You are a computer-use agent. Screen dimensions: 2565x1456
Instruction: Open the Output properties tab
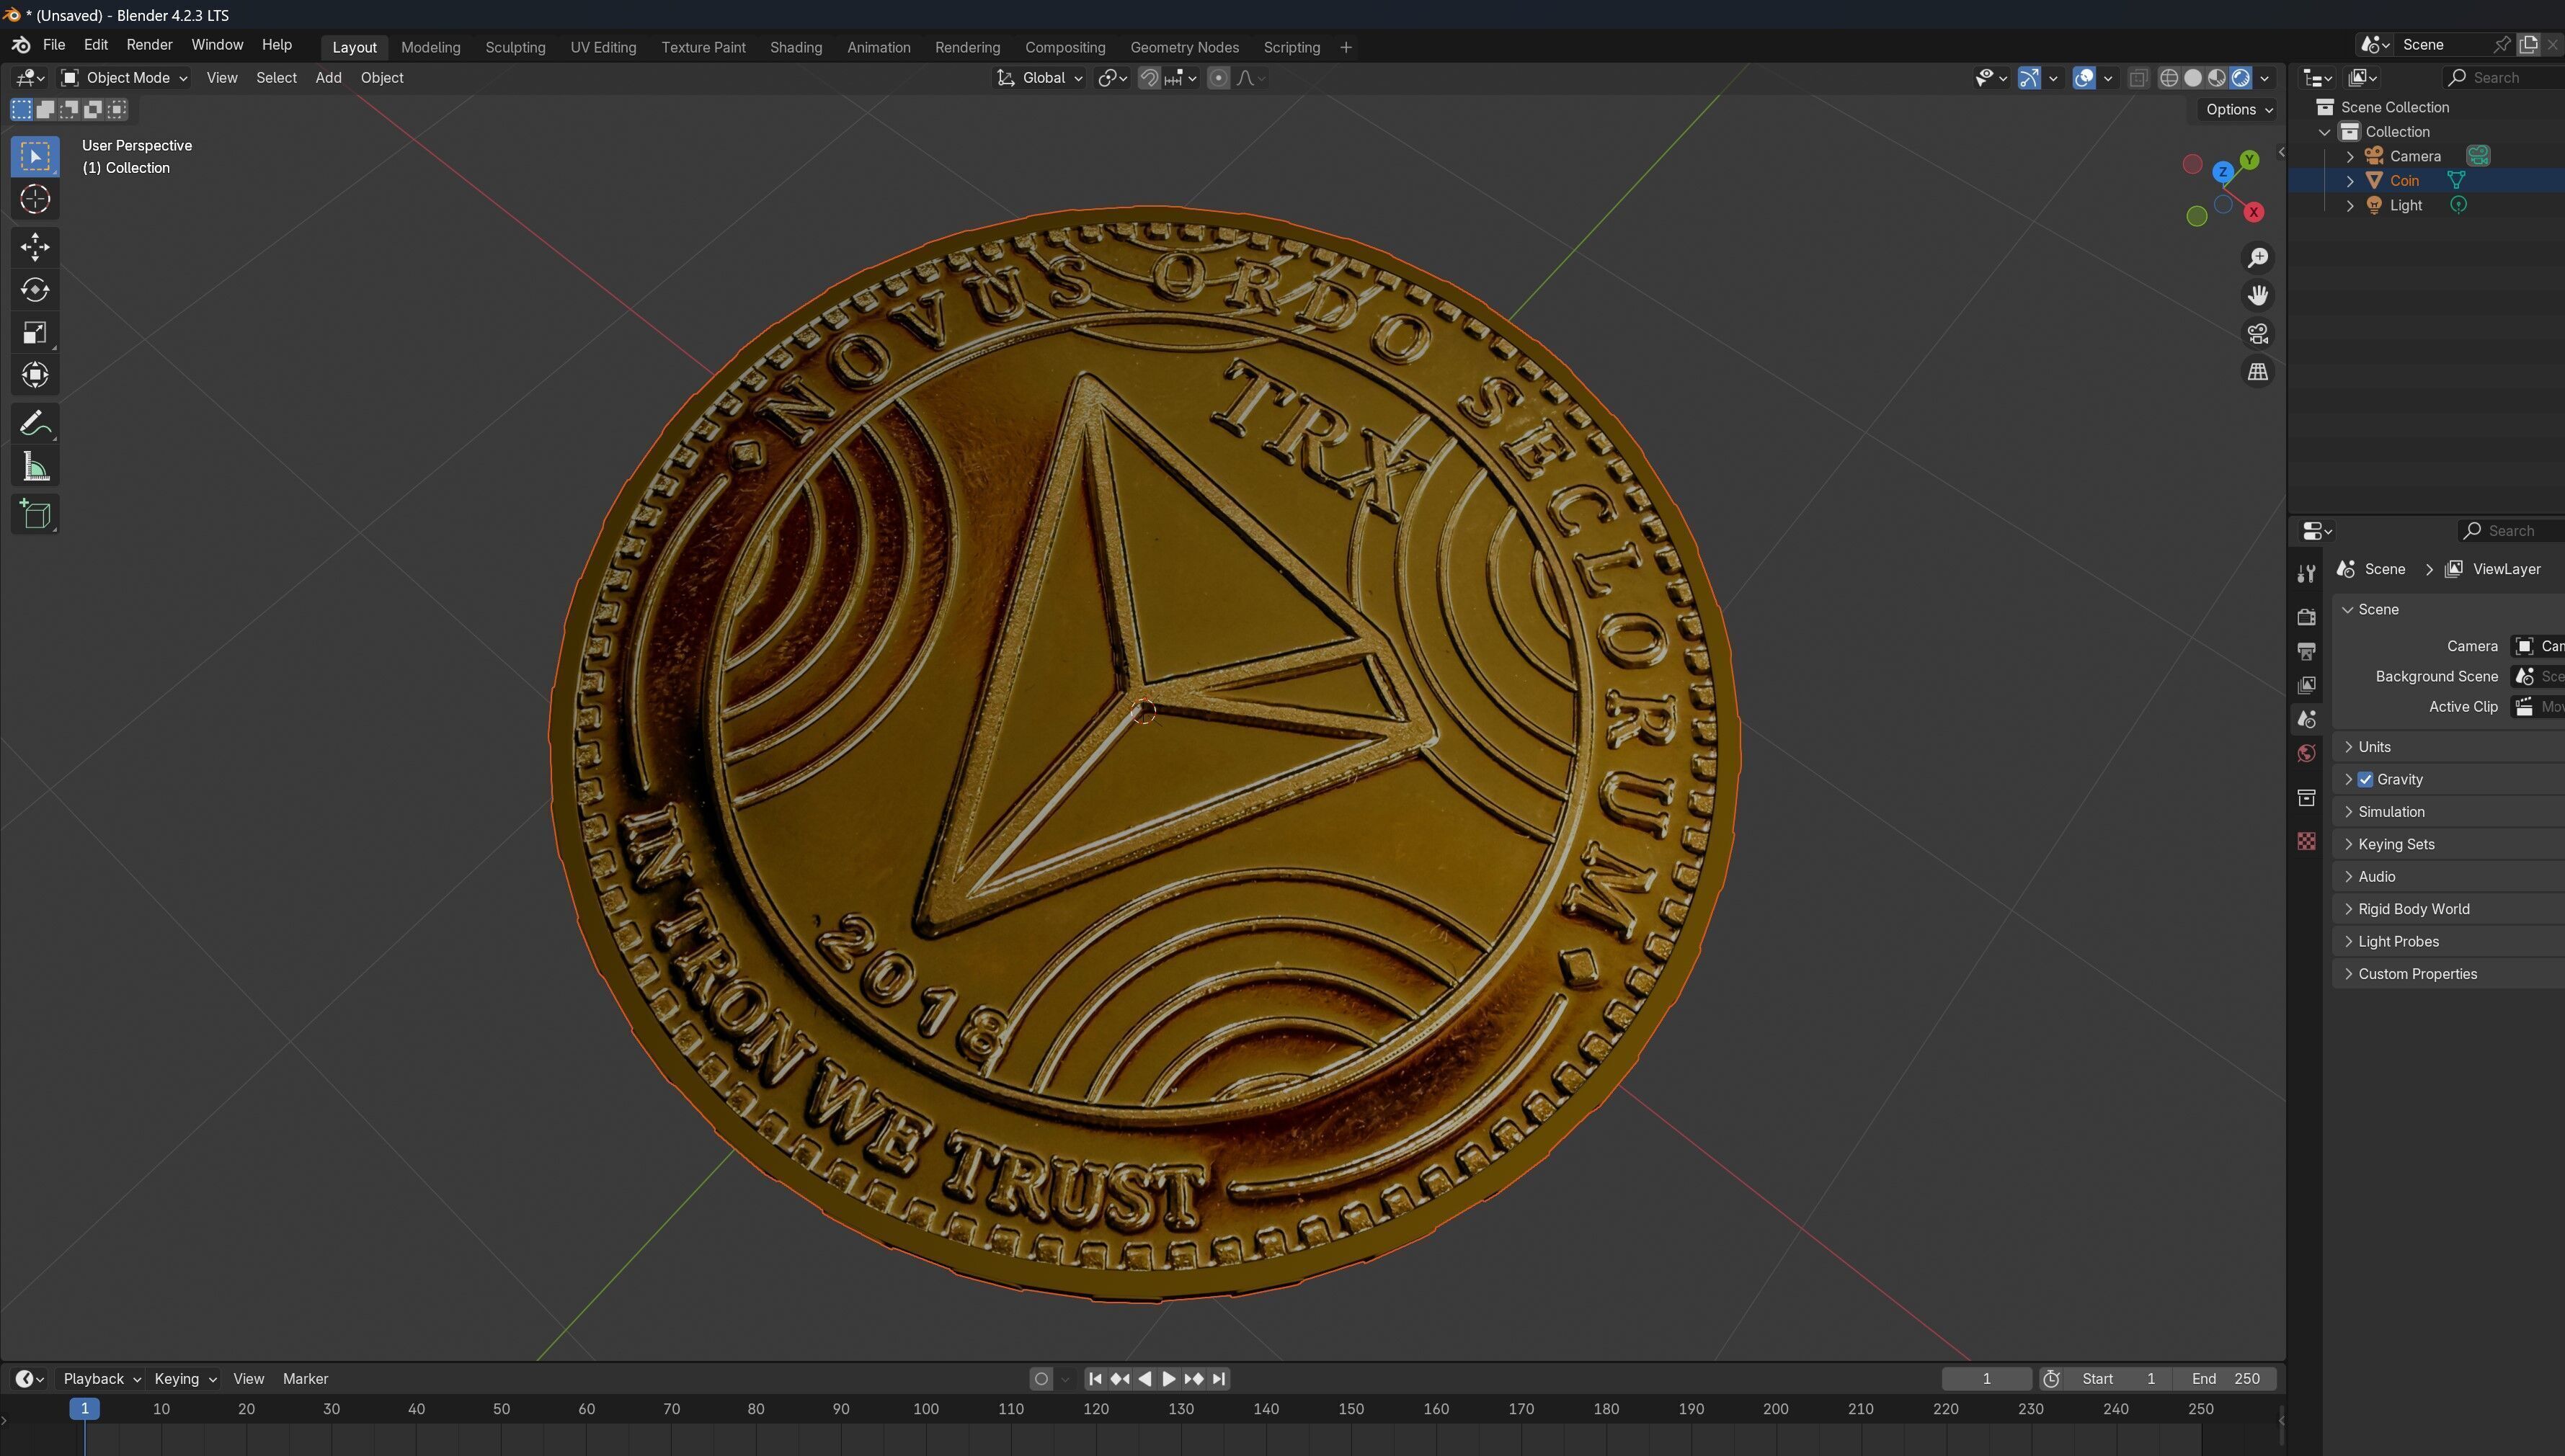click(x=2307, y=652)
